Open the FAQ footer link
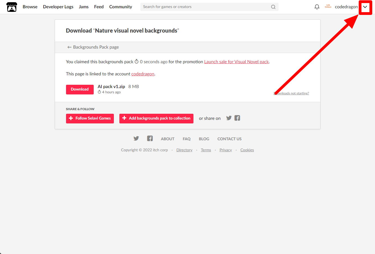The image size is (375, 254). pos(187,139)
